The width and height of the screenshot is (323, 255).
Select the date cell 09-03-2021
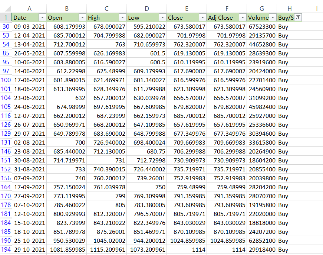(x=29, y=26)
